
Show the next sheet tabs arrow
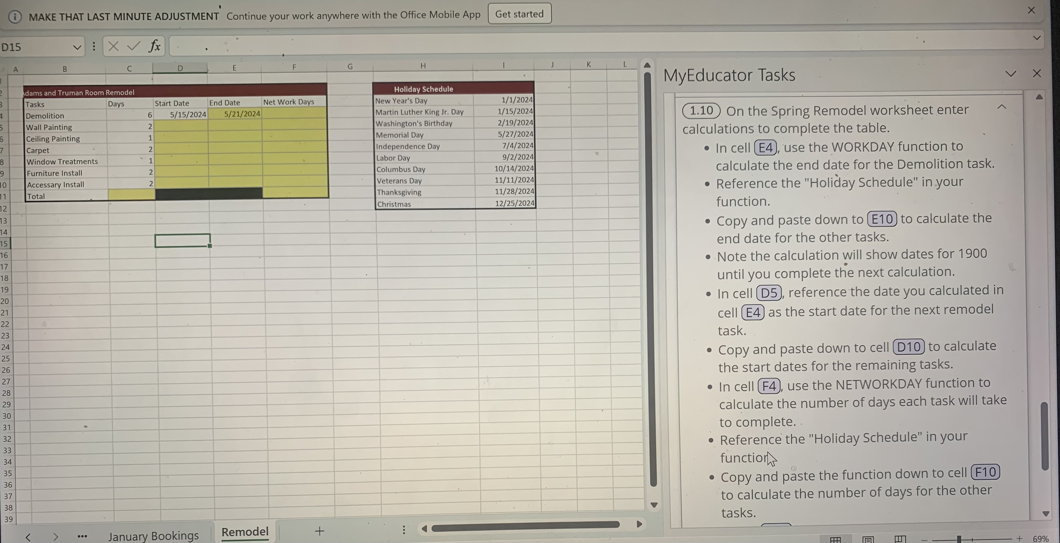pos(55,537)
